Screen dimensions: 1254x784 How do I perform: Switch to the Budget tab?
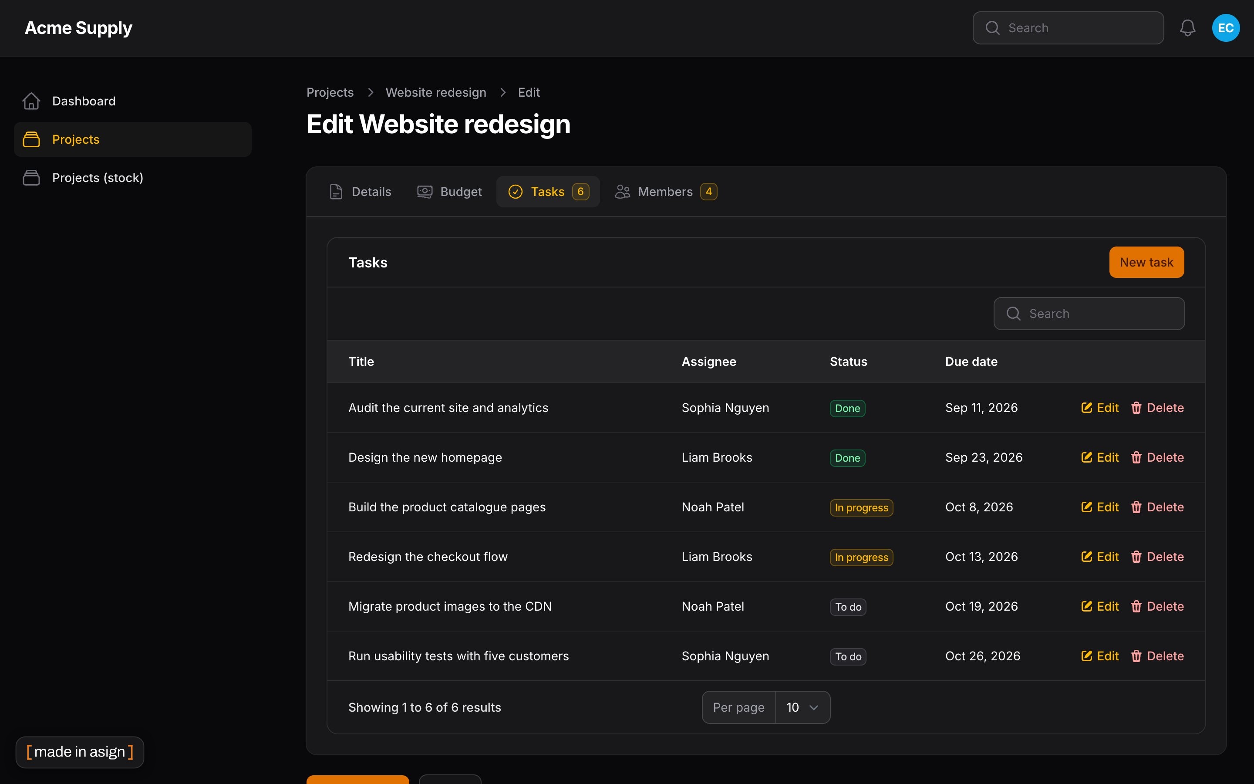[x=449, y=192]
